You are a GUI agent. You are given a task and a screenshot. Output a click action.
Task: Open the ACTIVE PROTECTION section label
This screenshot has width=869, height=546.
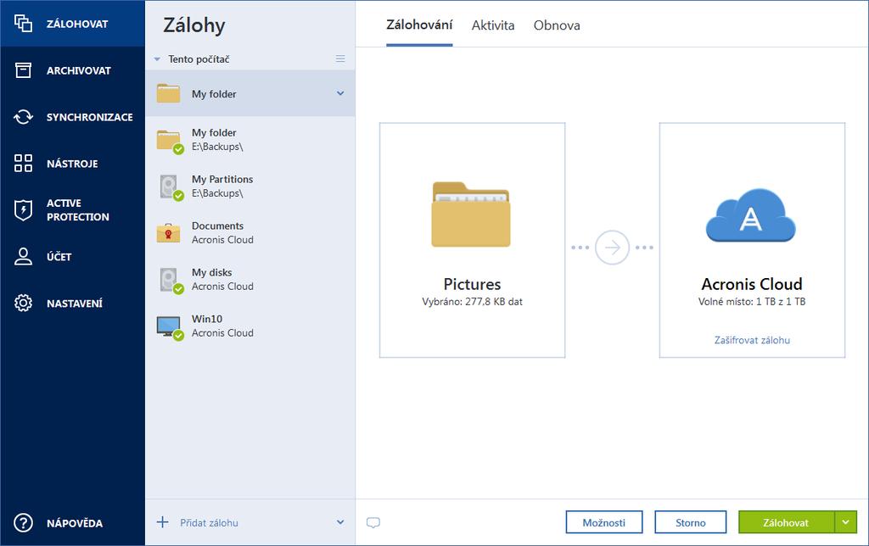pyautogui.click(x=77, y=210)
